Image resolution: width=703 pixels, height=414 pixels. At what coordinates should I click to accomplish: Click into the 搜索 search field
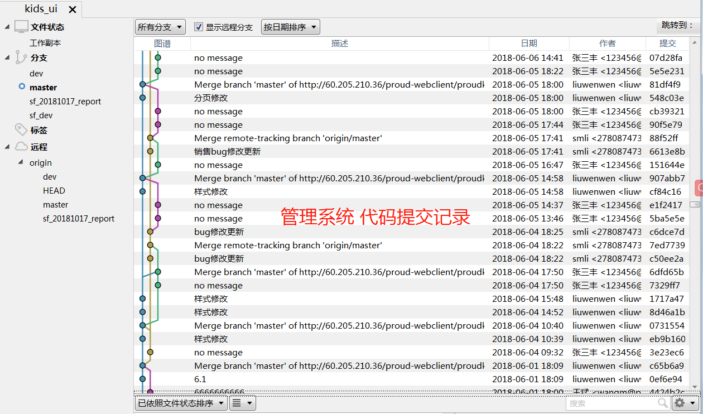pos(611,403)
